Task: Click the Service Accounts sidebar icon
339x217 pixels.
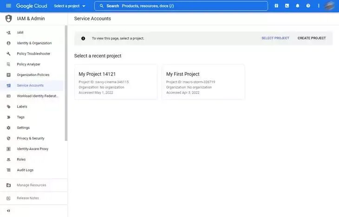Action: coord(9,85)
